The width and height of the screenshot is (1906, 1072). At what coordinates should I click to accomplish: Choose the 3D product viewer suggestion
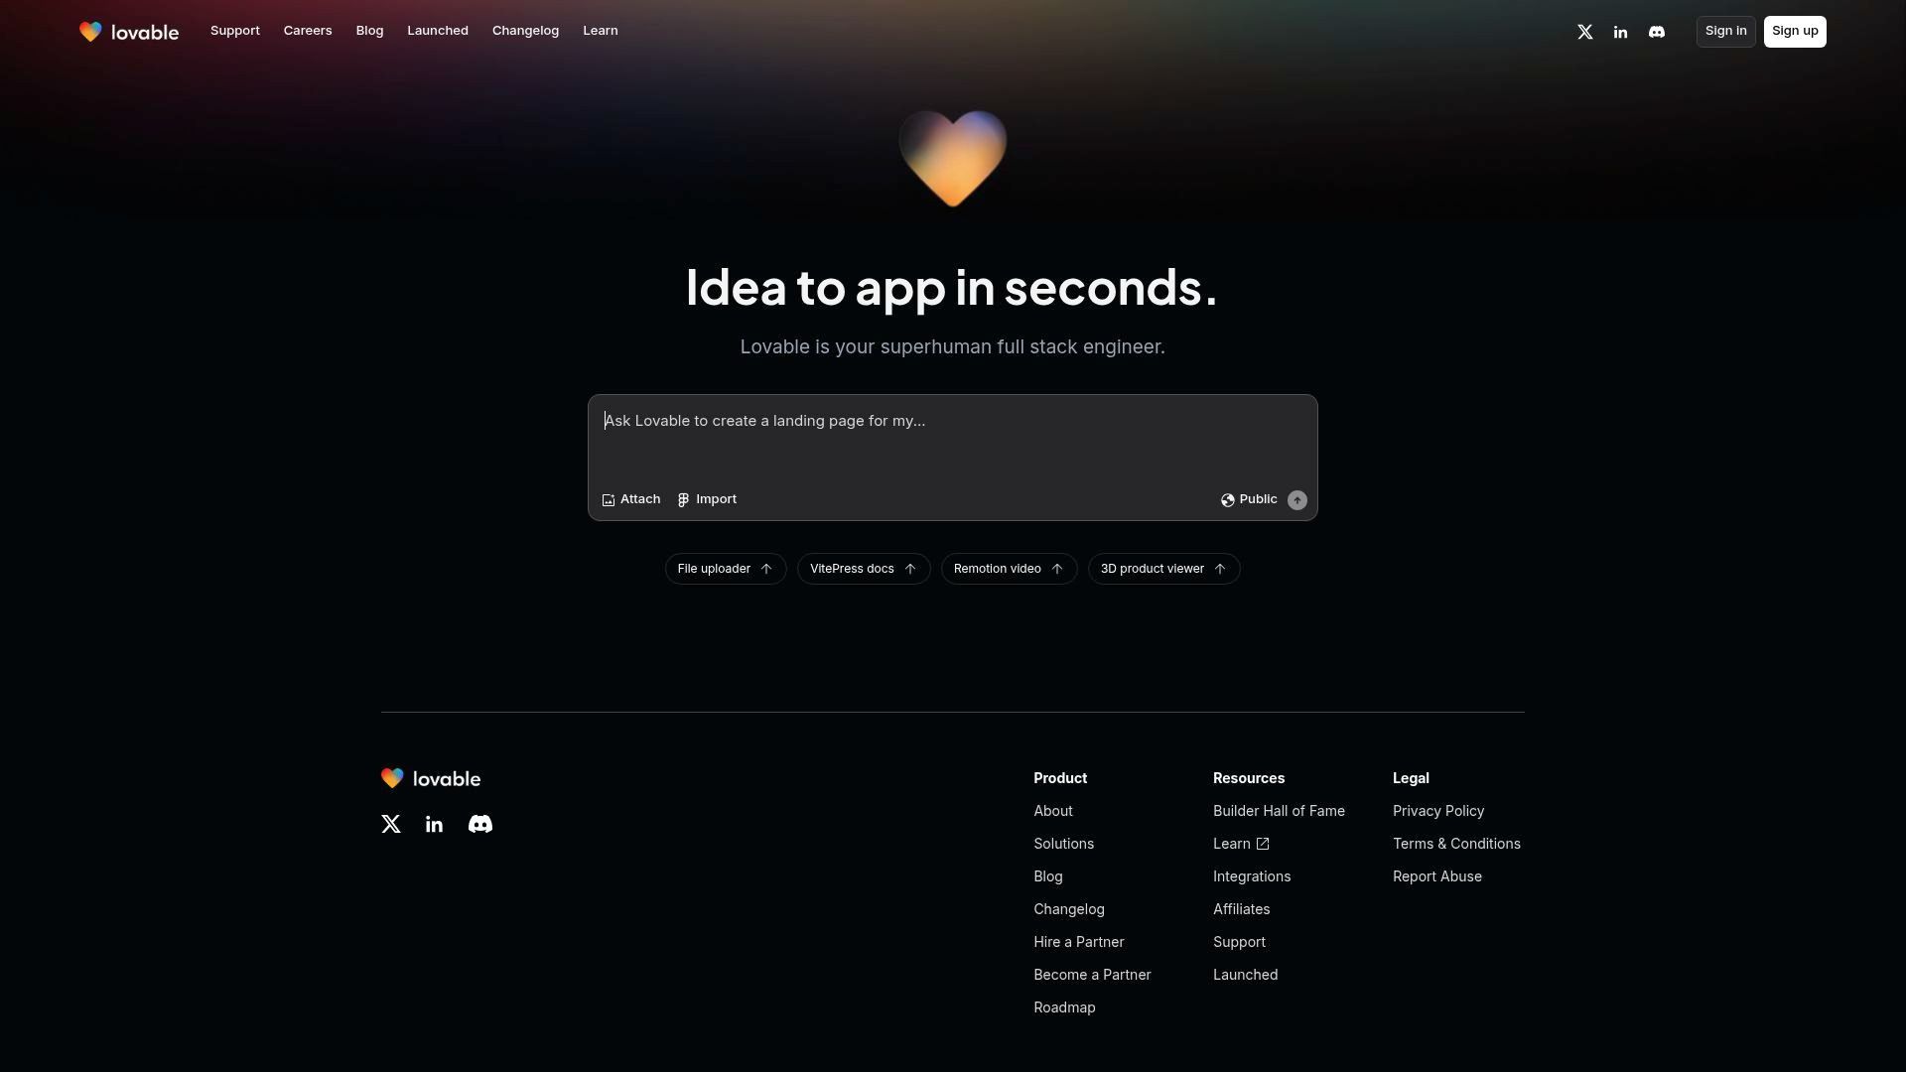tap(1162, 569)
